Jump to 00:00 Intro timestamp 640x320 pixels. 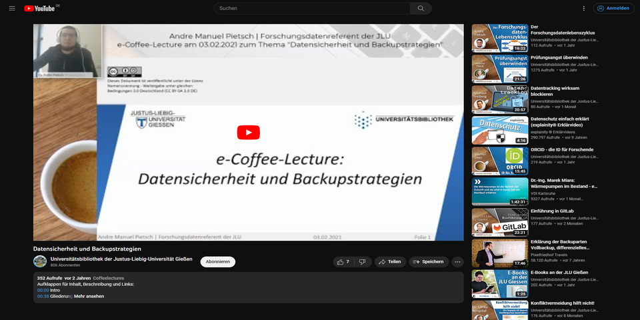43,290
